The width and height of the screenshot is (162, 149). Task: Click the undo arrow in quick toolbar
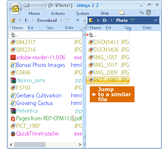33,5
